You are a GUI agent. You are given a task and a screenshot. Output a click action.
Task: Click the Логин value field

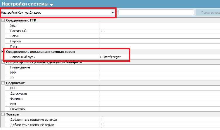pyautogui.click(x=160, y=36)
